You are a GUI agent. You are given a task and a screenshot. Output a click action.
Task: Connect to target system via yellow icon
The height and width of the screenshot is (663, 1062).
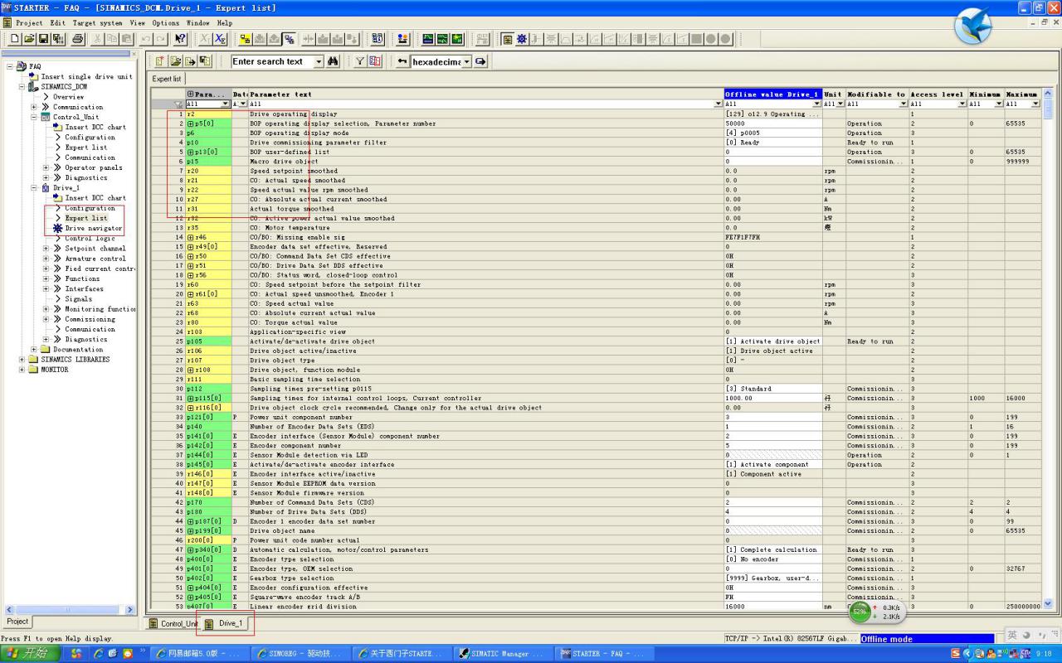(x=245, y=39)
